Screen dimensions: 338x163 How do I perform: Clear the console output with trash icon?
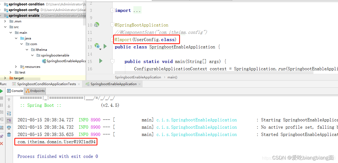pyautogui.click(x=9, y=134)
